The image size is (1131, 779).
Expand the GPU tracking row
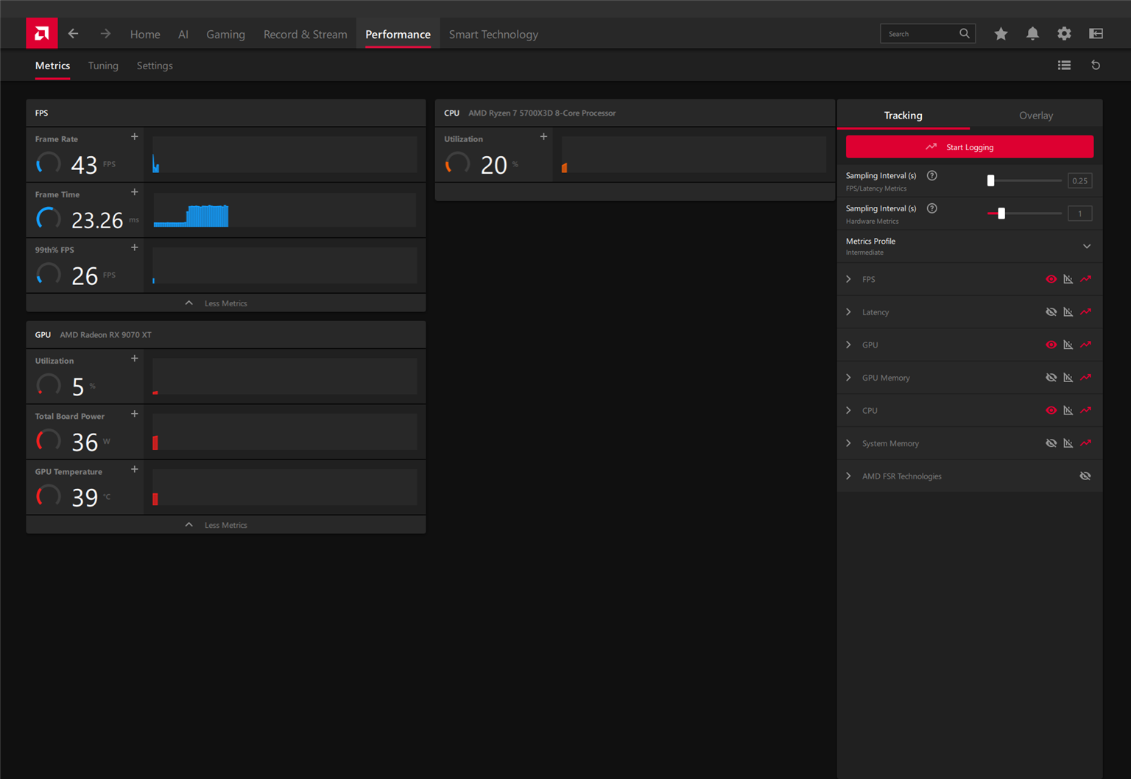click(849, 345)
